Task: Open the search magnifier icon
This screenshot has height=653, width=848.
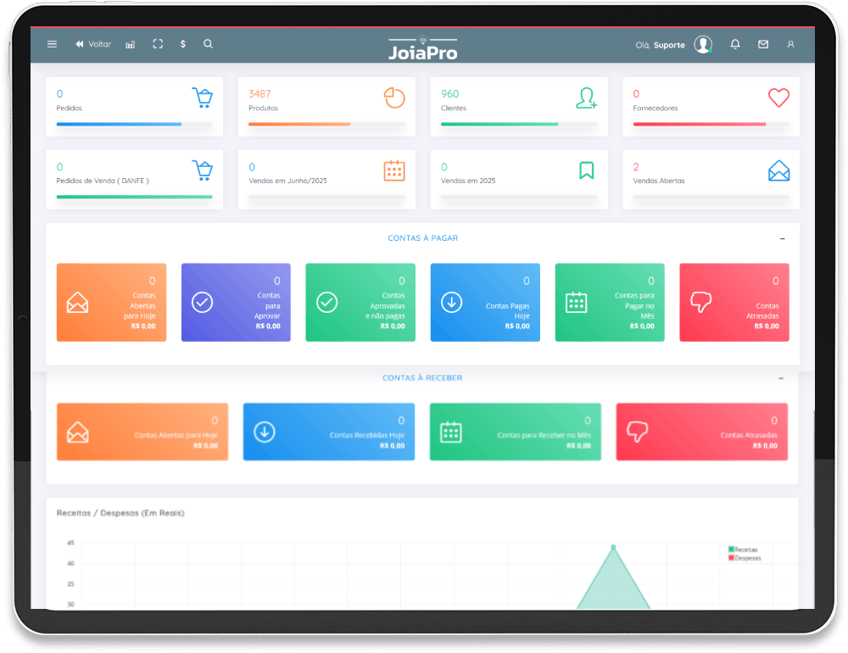Action: click(x=209, y=44)
